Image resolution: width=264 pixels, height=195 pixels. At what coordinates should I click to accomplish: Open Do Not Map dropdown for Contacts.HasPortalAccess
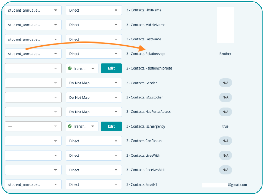pyautogui.click(x=94, y=112)
